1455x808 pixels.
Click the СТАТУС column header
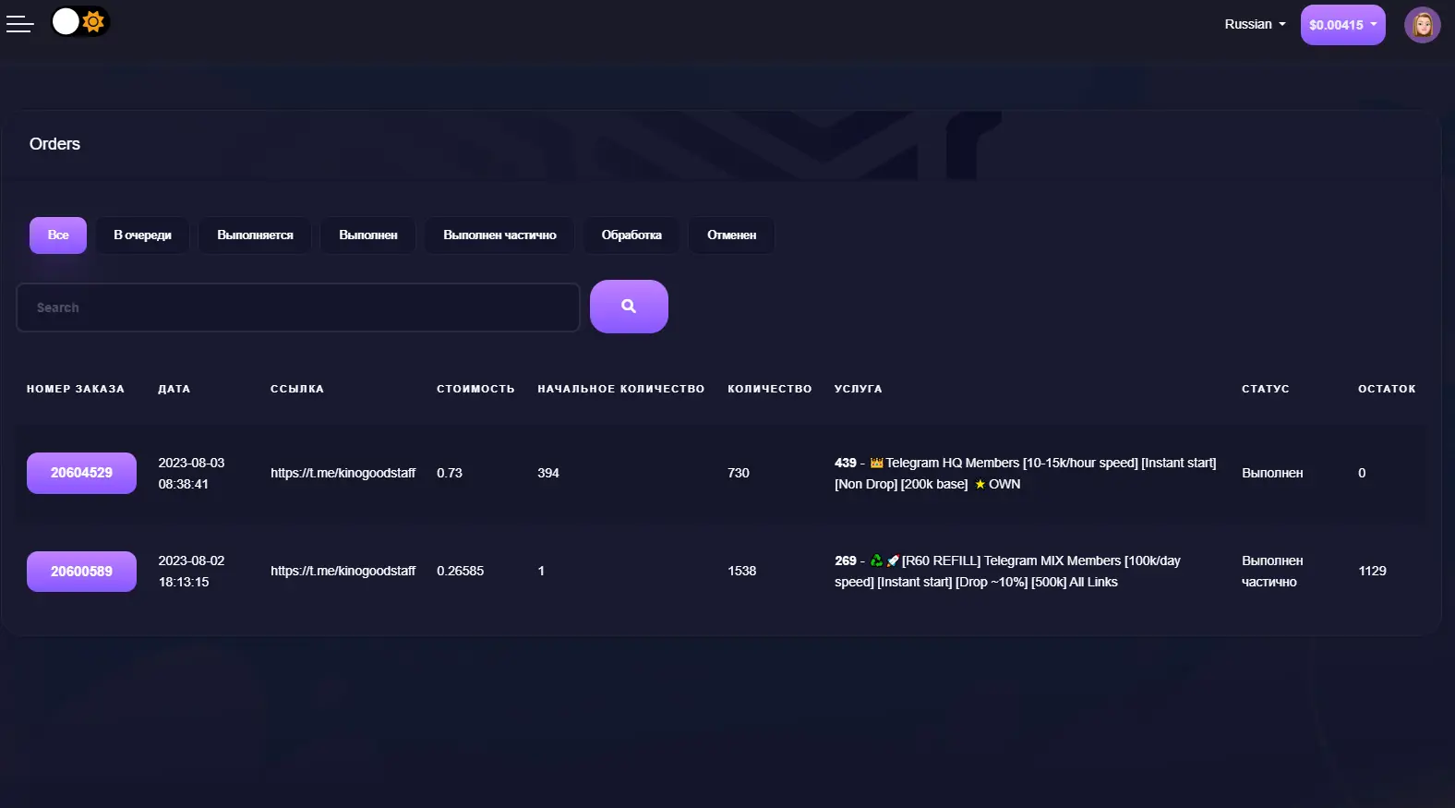pyautogui.click(x=1266, y=389)
